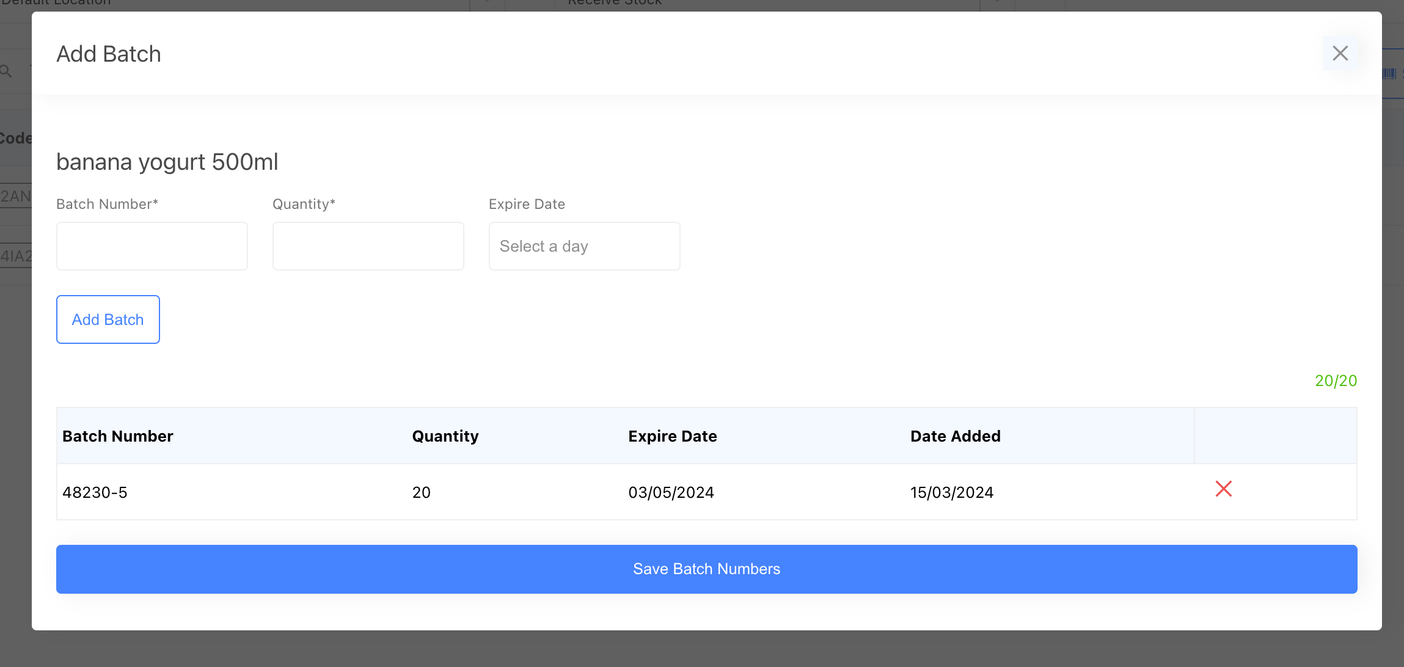Screen dimensions: 1404x667
Task: Open the Expire Date day picker
Action: [x=584, y=246]
